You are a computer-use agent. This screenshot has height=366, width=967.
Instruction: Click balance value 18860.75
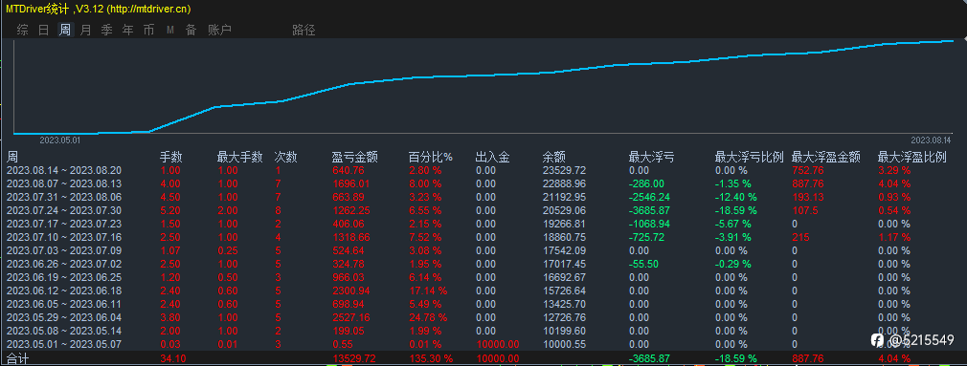tap(564, 237)
